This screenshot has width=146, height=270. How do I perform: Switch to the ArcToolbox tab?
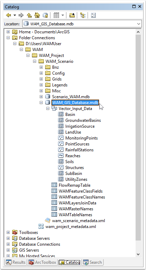click(42, 262)
